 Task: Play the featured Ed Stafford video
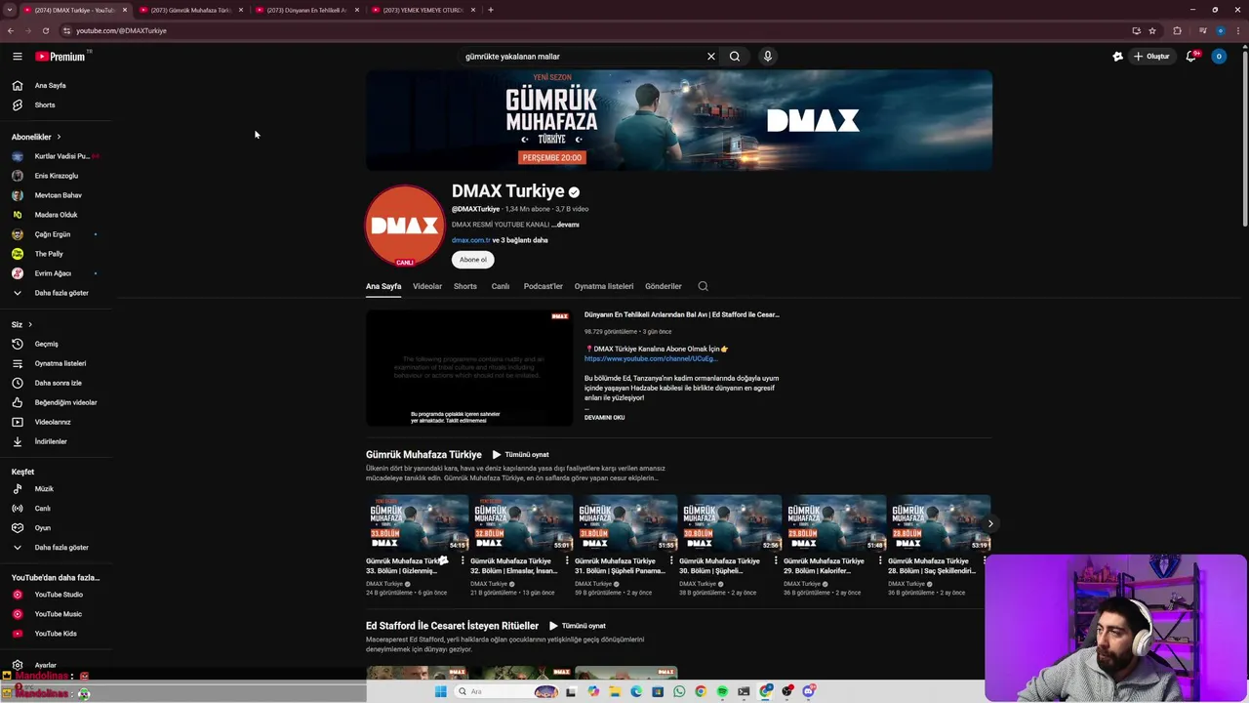469,368
